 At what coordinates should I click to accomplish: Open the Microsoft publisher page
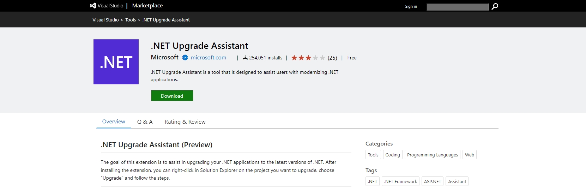pos(165,57)
